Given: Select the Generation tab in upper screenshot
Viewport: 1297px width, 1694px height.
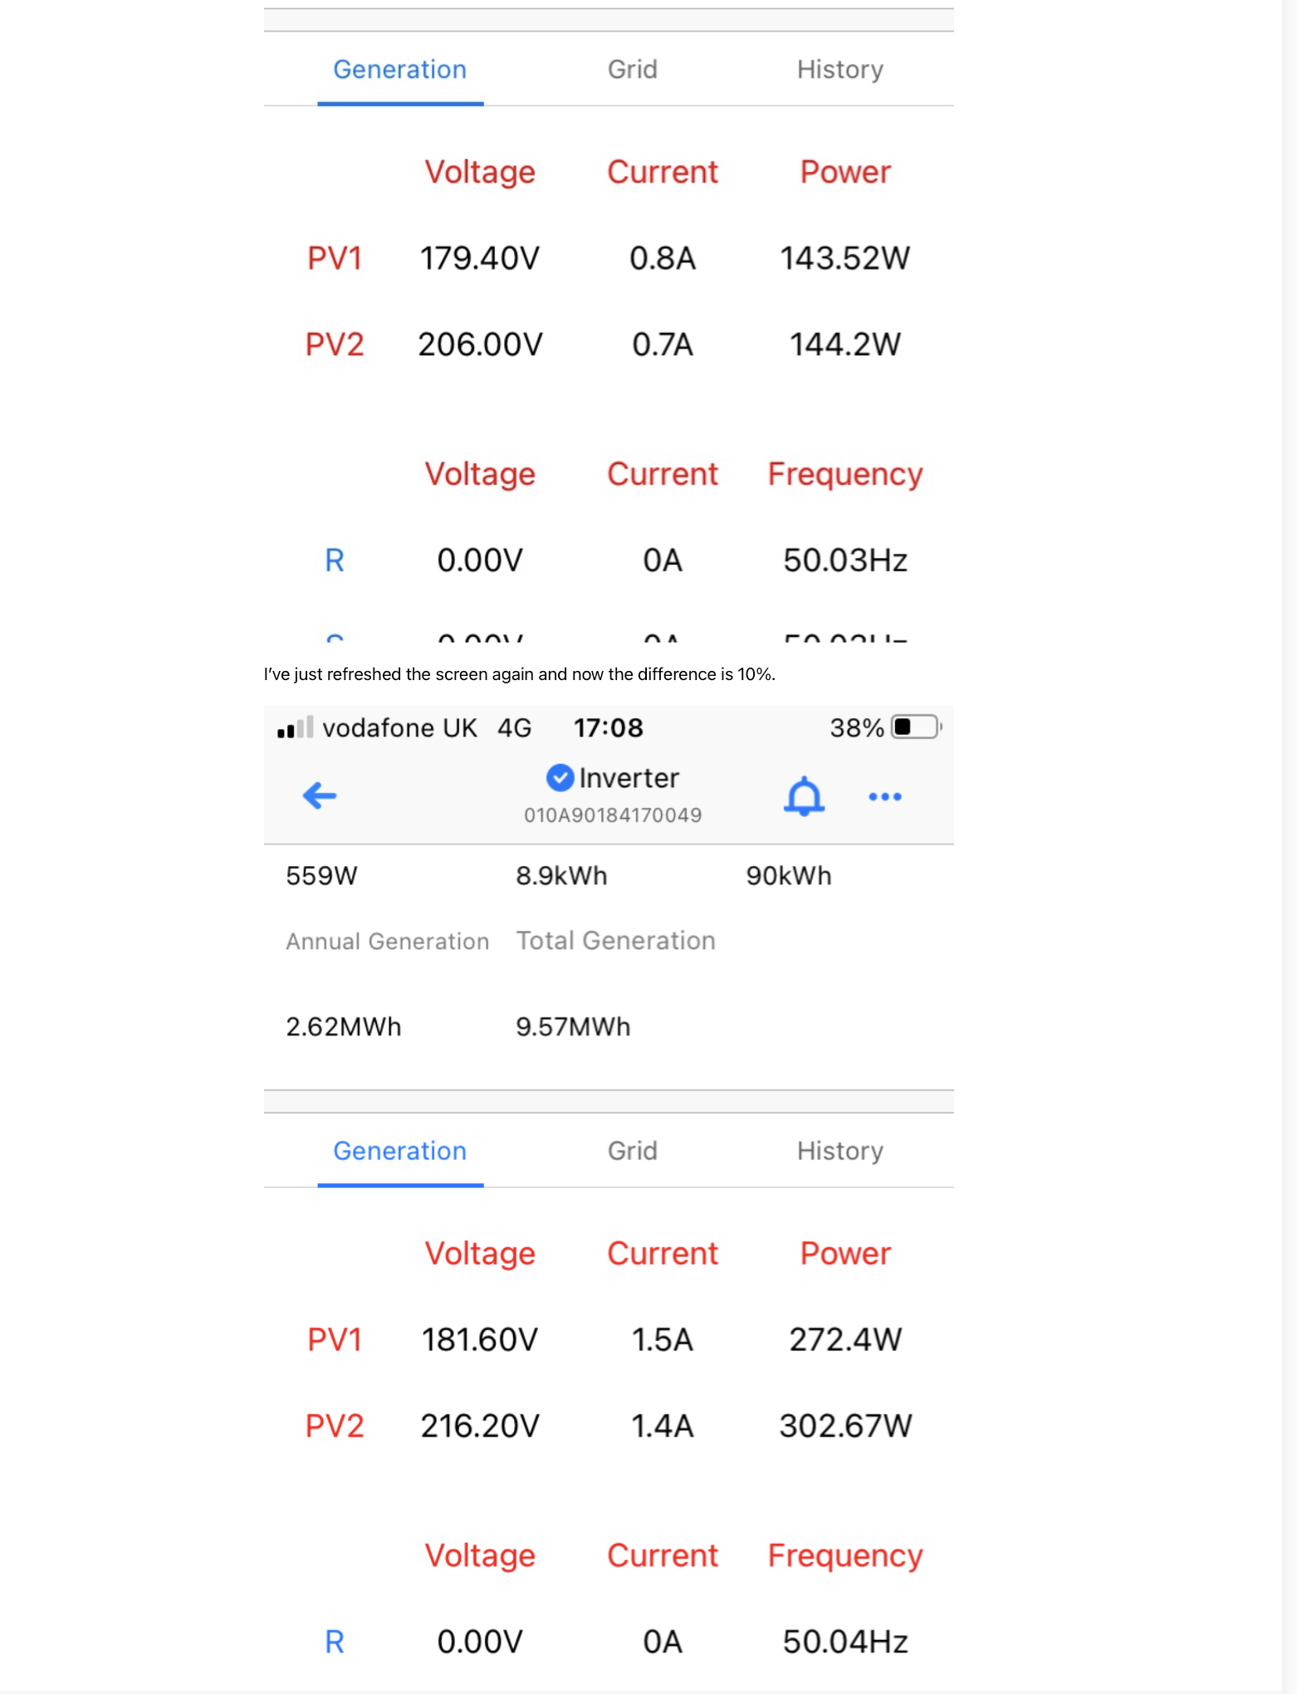Looking at the screenshot, I should 400,69.
